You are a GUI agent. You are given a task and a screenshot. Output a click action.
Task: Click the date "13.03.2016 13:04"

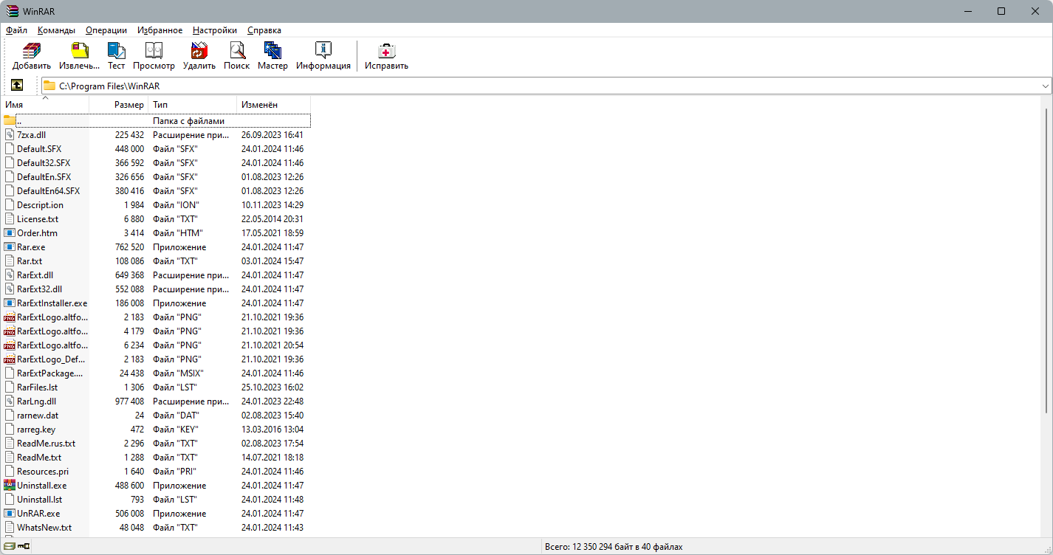[x=272, y=430]
